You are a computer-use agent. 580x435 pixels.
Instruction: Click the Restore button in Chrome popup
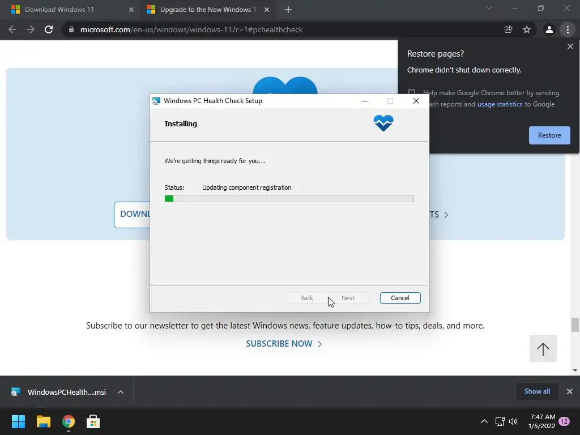coord(549,135)
